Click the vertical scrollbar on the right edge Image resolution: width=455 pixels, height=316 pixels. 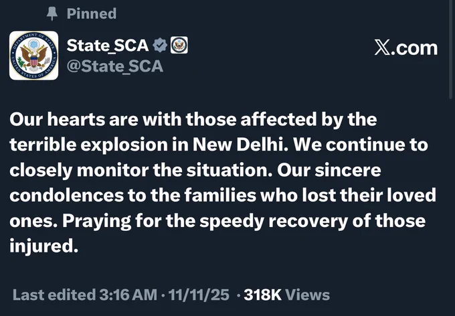click(450, 50)
